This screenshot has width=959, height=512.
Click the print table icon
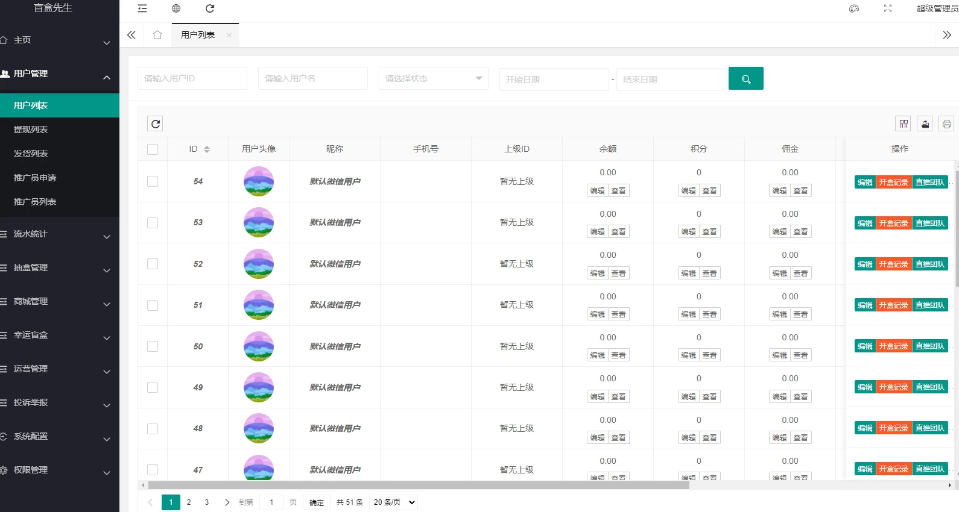click(x=946, y=123)
